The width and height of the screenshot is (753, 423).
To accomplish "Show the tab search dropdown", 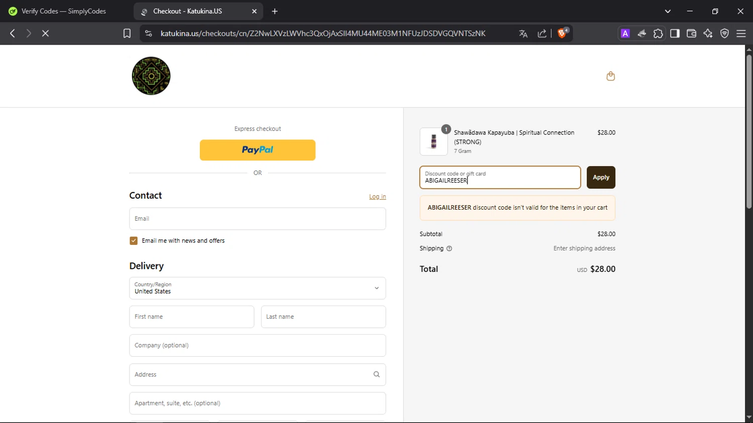I will (x=668, y=11).
